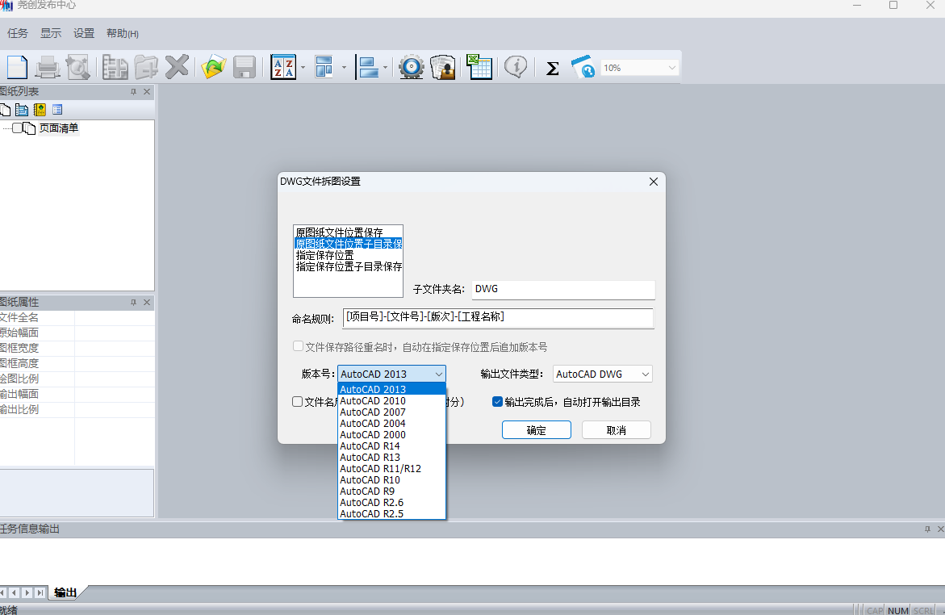Image resolution: width=945 pixels, height=615 pixels.
Task: Open the sort icon dropdown arrow
Action: click(303, 68)
